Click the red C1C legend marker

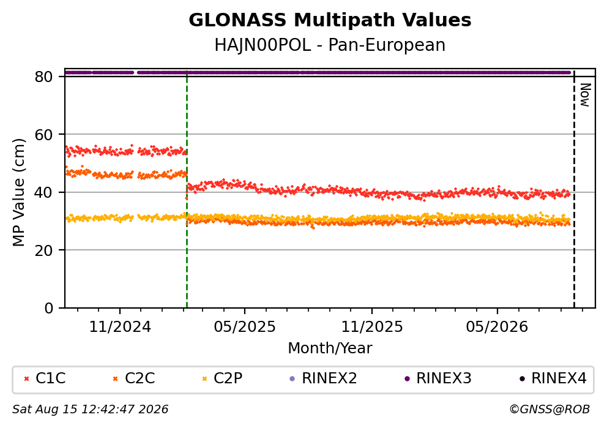coord(26,379)
